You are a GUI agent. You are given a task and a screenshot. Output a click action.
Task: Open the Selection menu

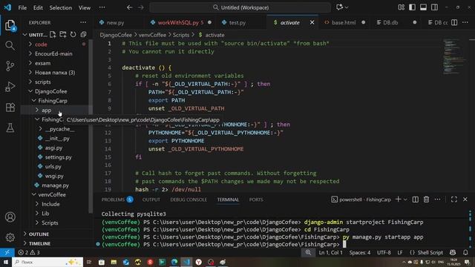[x=61, y=7]
